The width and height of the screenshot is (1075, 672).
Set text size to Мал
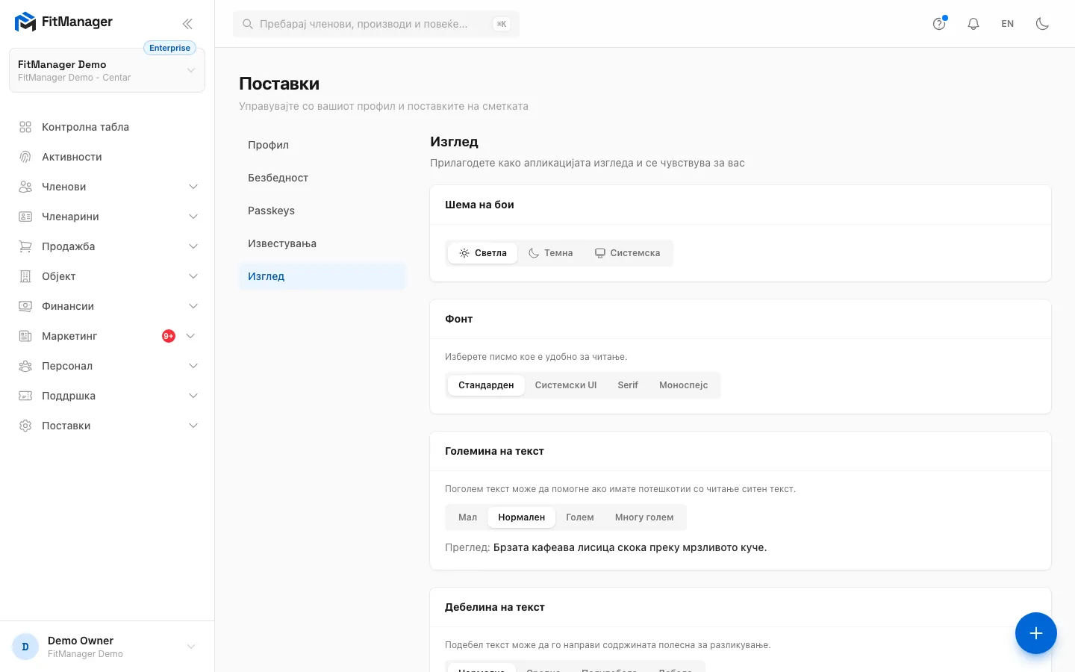(467, 517)
